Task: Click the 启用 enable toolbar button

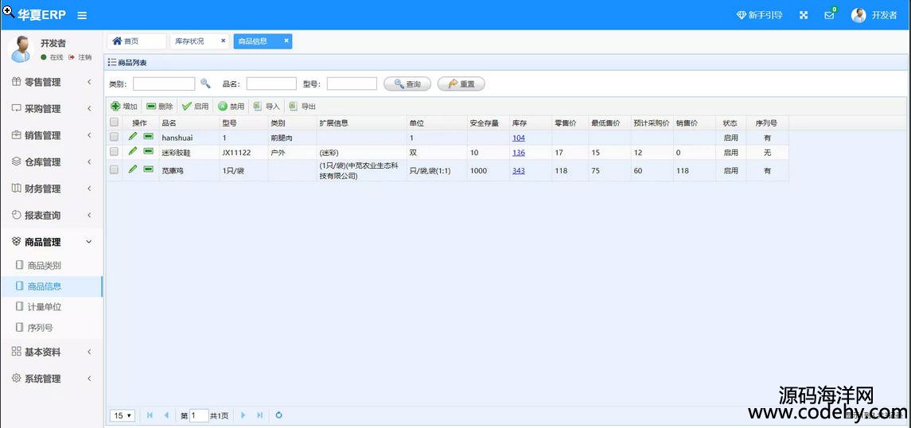Action: point(195,107)
